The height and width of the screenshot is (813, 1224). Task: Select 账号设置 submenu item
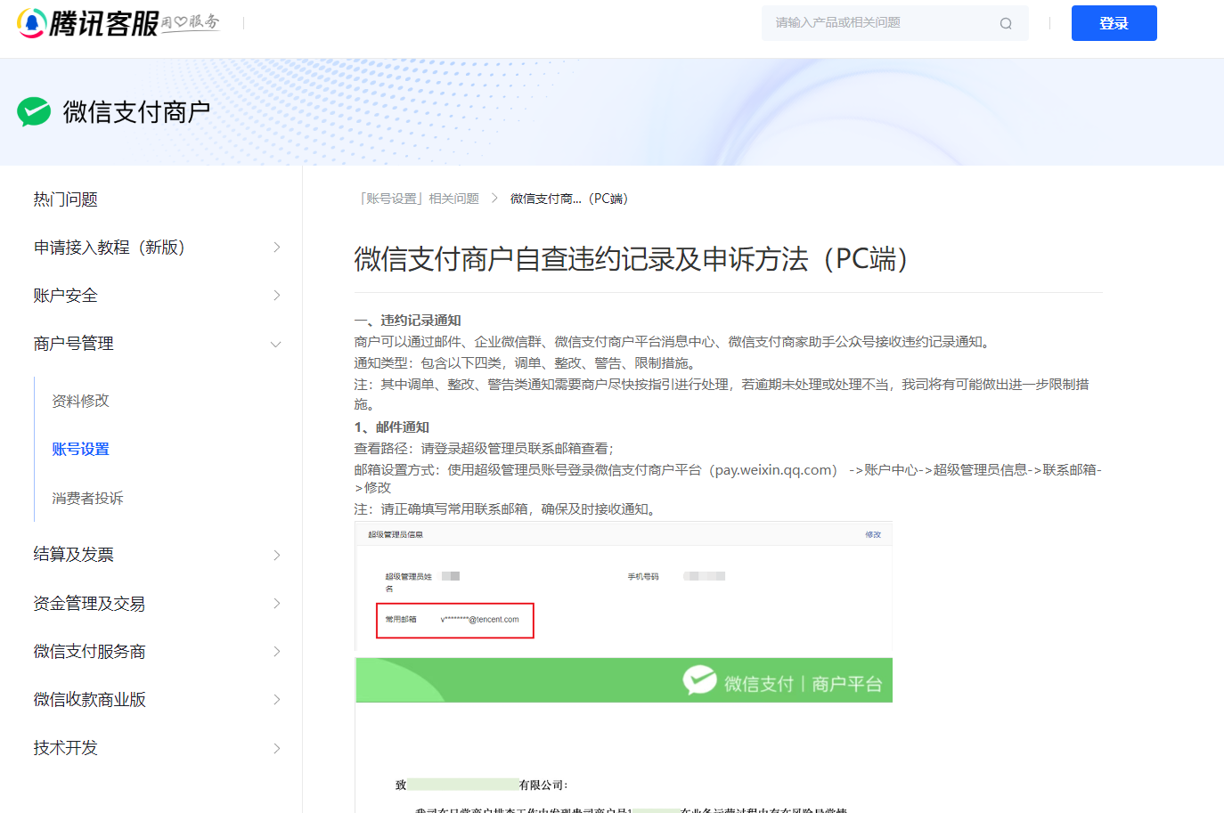[81, 449]
